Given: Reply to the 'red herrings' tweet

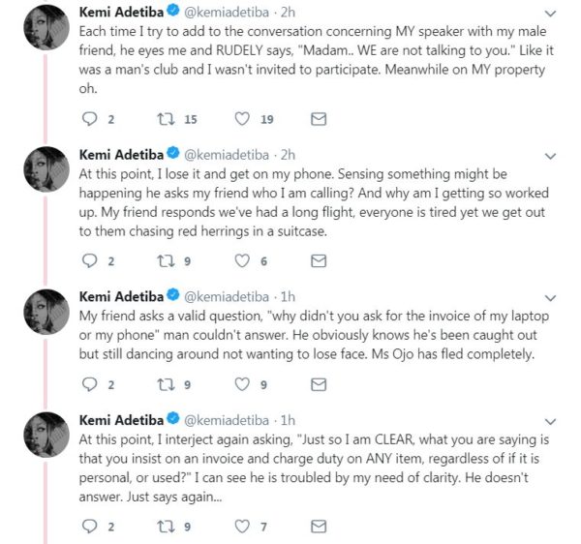Looking at the screenshot, I should coord(89,261).
